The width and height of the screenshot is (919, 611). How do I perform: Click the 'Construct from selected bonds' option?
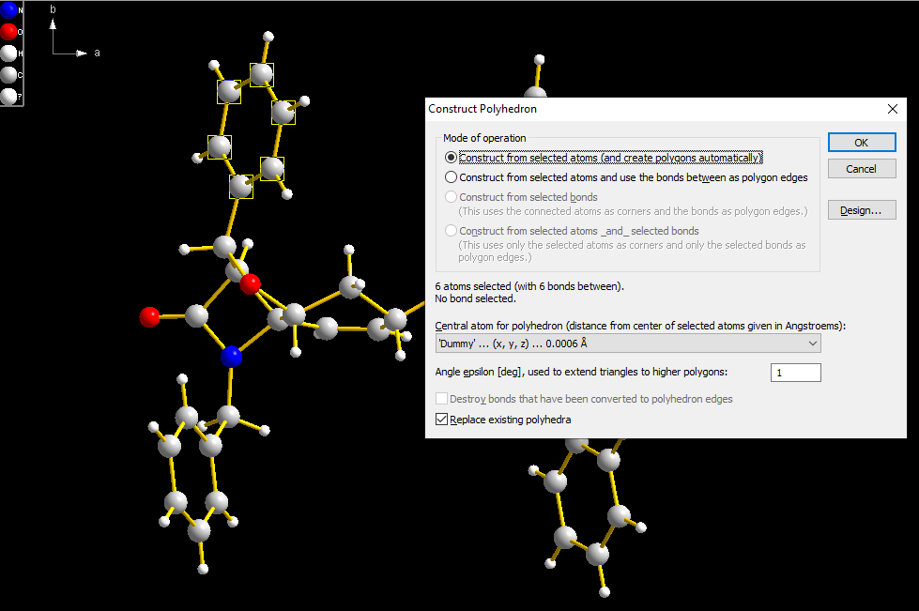click(451, 196)
